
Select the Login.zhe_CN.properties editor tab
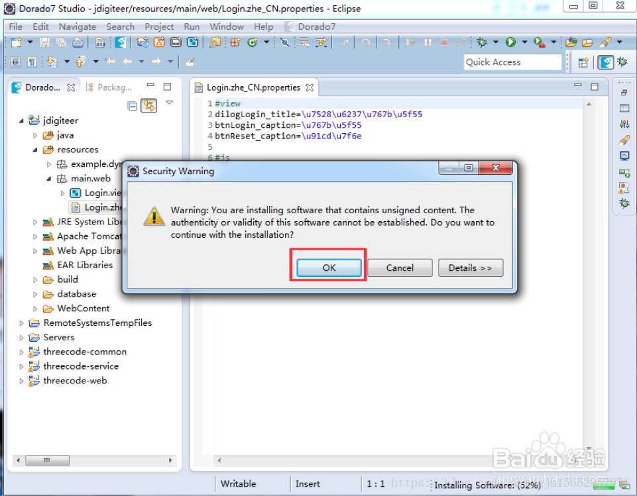[x=253, y=87]
